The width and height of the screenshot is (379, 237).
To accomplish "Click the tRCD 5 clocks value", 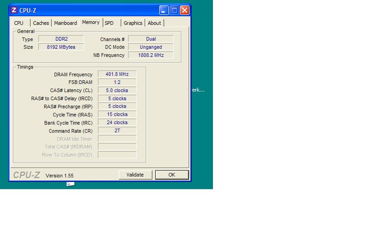I will (117, 98).
